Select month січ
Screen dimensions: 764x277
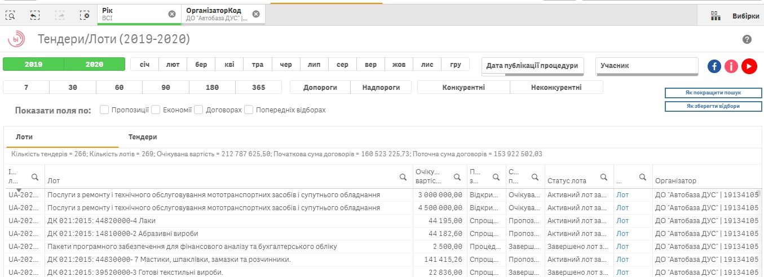pos(144,65)
